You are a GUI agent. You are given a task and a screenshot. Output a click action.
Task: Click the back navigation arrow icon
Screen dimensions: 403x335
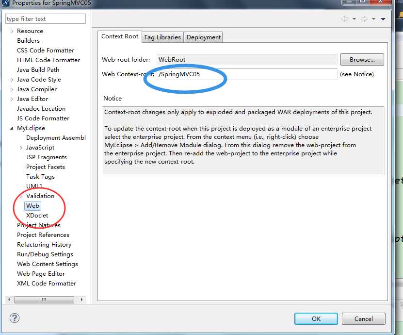[345, 19]
